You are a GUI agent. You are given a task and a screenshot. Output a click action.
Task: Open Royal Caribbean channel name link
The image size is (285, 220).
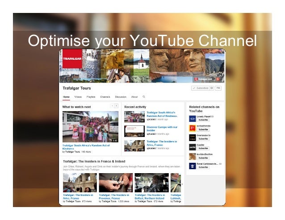pos(207,164)
